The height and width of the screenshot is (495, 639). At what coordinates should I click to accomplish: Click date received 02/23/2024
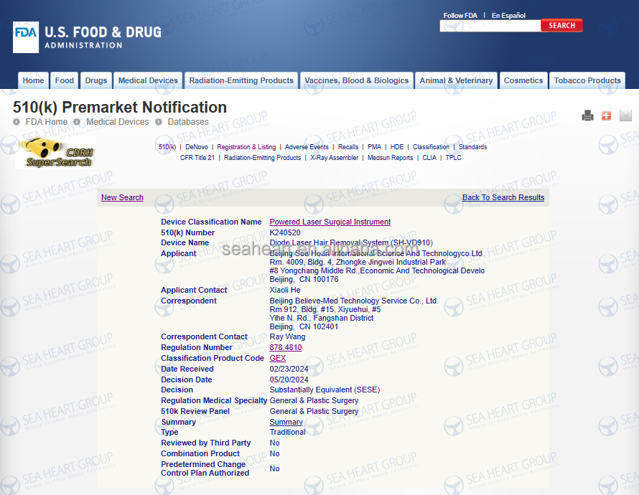pos(289,369)
